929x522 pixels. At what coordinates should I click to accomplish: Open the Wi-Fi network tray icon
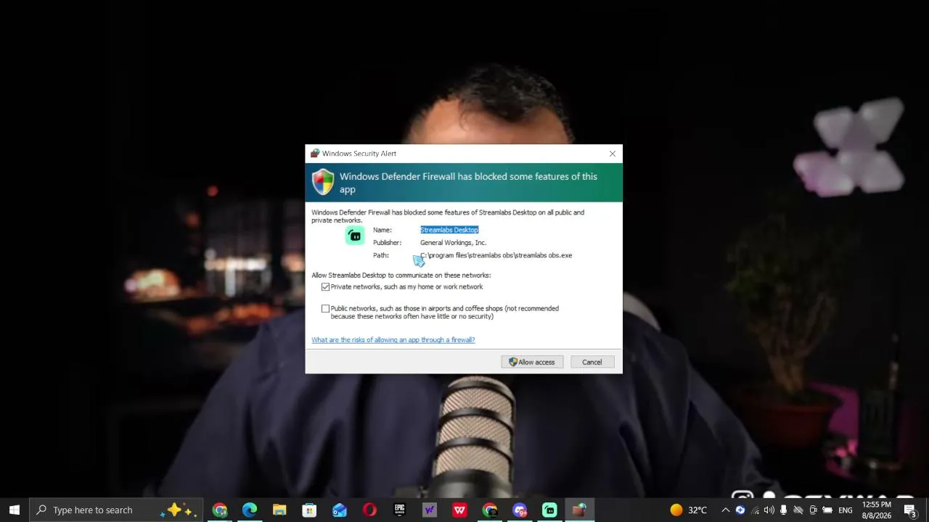[x=755, y=510]
